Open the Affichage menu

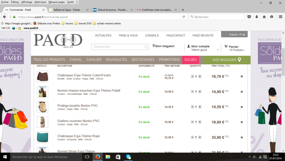click(27, 2)
